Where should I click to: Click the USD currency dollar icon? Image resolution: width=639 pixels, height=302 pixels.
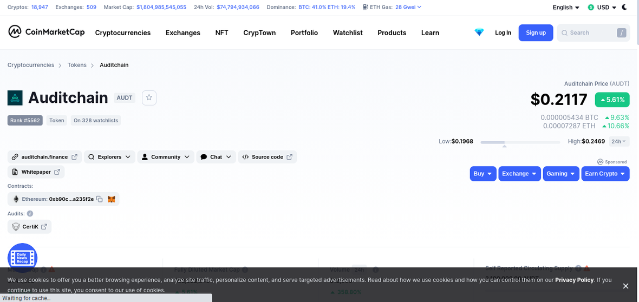click(591, 8)
